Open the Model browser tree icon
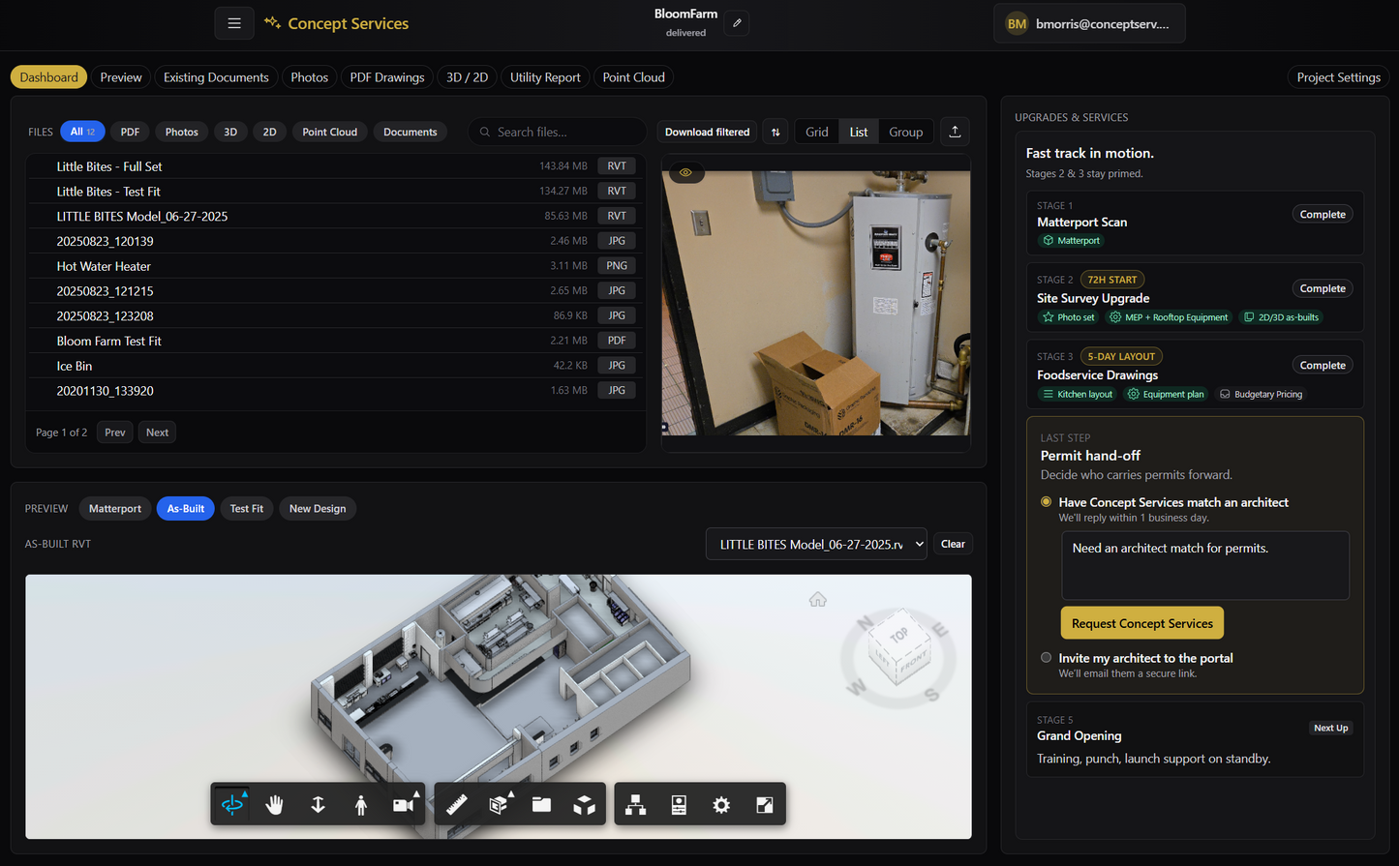The width and height of the screenshot is (1399, 866). pyautogui.click(x=636, y=805)
